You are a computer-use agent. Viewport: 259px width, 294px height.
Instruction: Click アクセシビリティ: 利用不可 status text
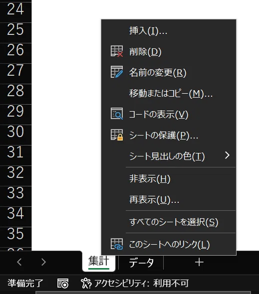[141, 283]
